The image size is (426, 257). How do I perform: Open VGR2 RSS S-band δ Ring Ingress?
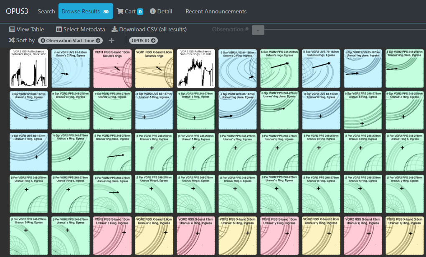pyautogui.click(x=196, y=236)
